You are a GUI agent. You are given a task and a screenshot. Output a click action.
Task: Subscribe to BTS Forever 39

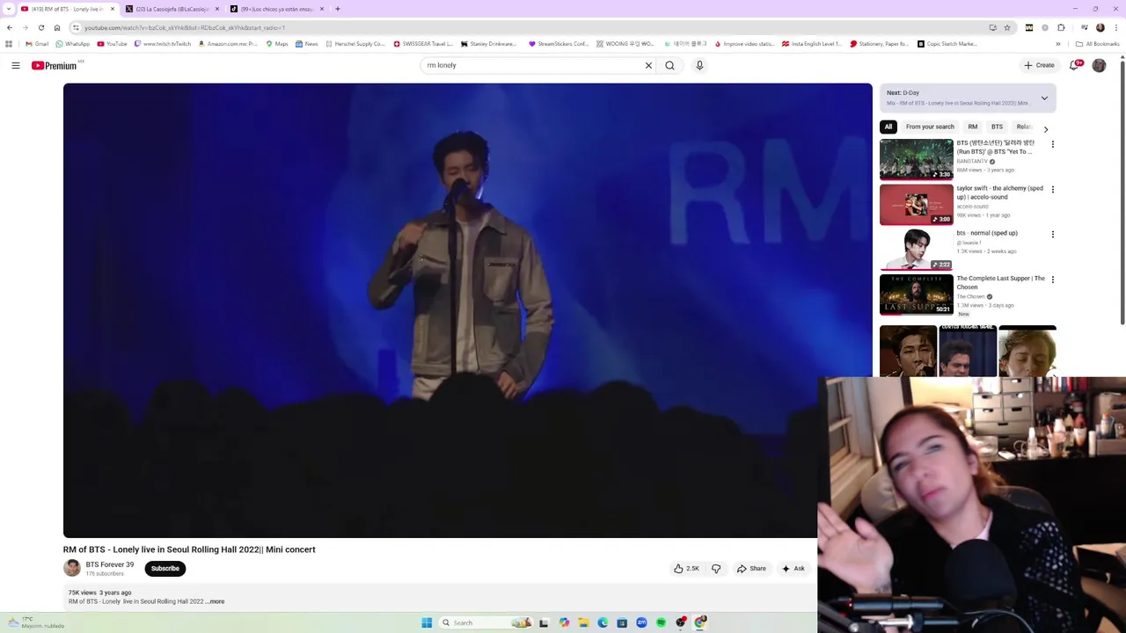tap(165, 569)
